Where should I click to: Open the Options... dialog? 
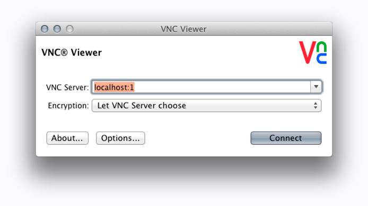[120, 138]
